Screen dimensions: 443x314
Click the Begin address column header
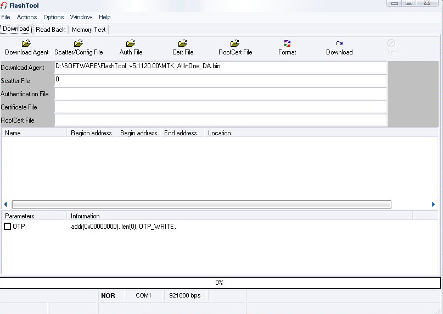coord(138,133)
